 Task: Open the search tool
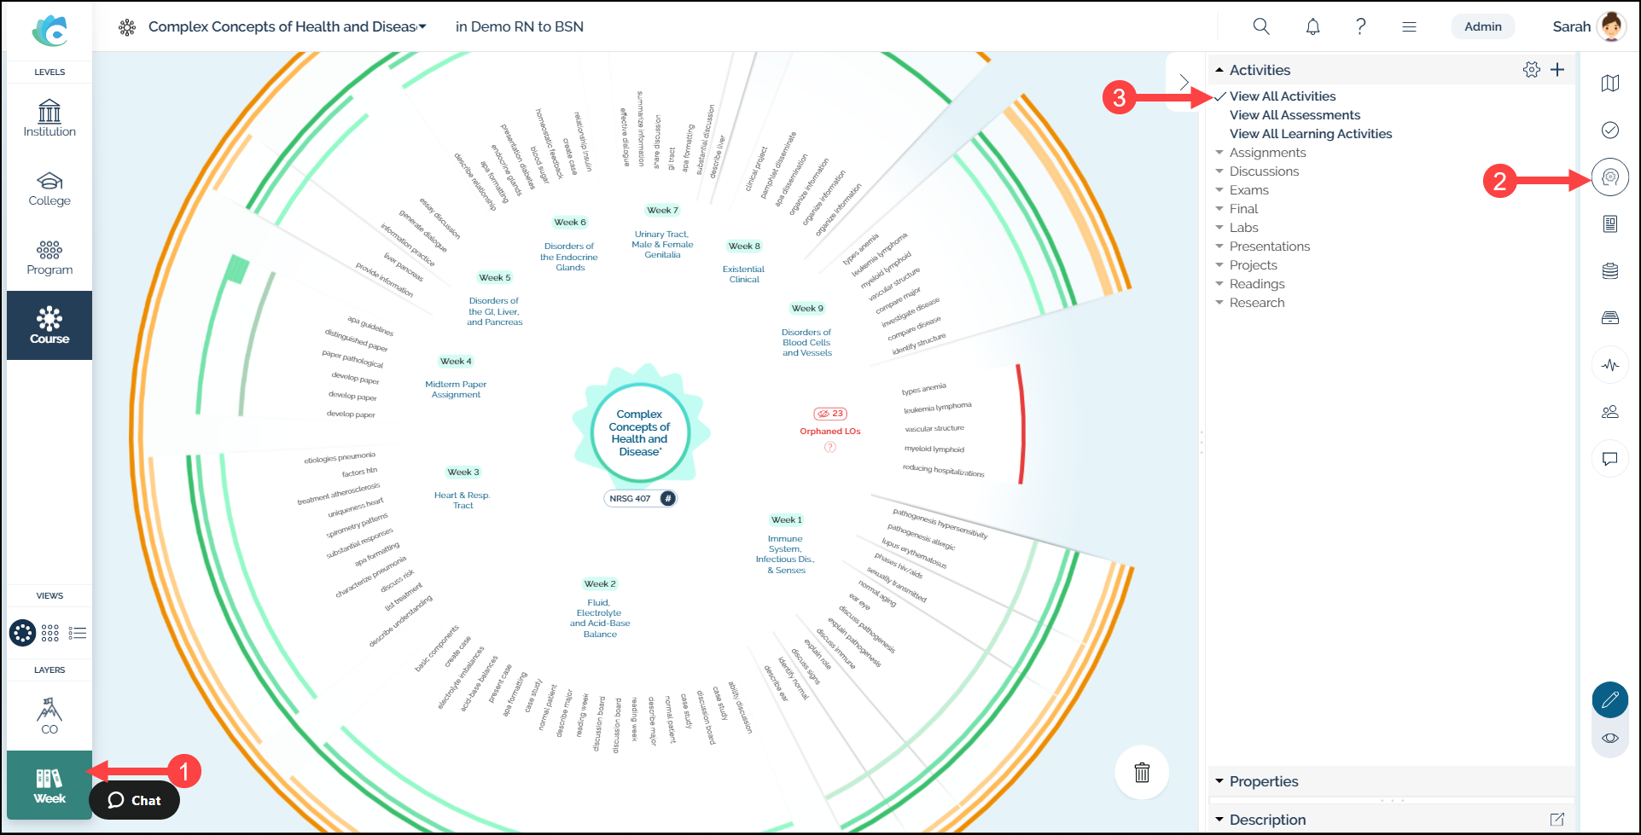pyautogui.click(x=1261, y=26)
